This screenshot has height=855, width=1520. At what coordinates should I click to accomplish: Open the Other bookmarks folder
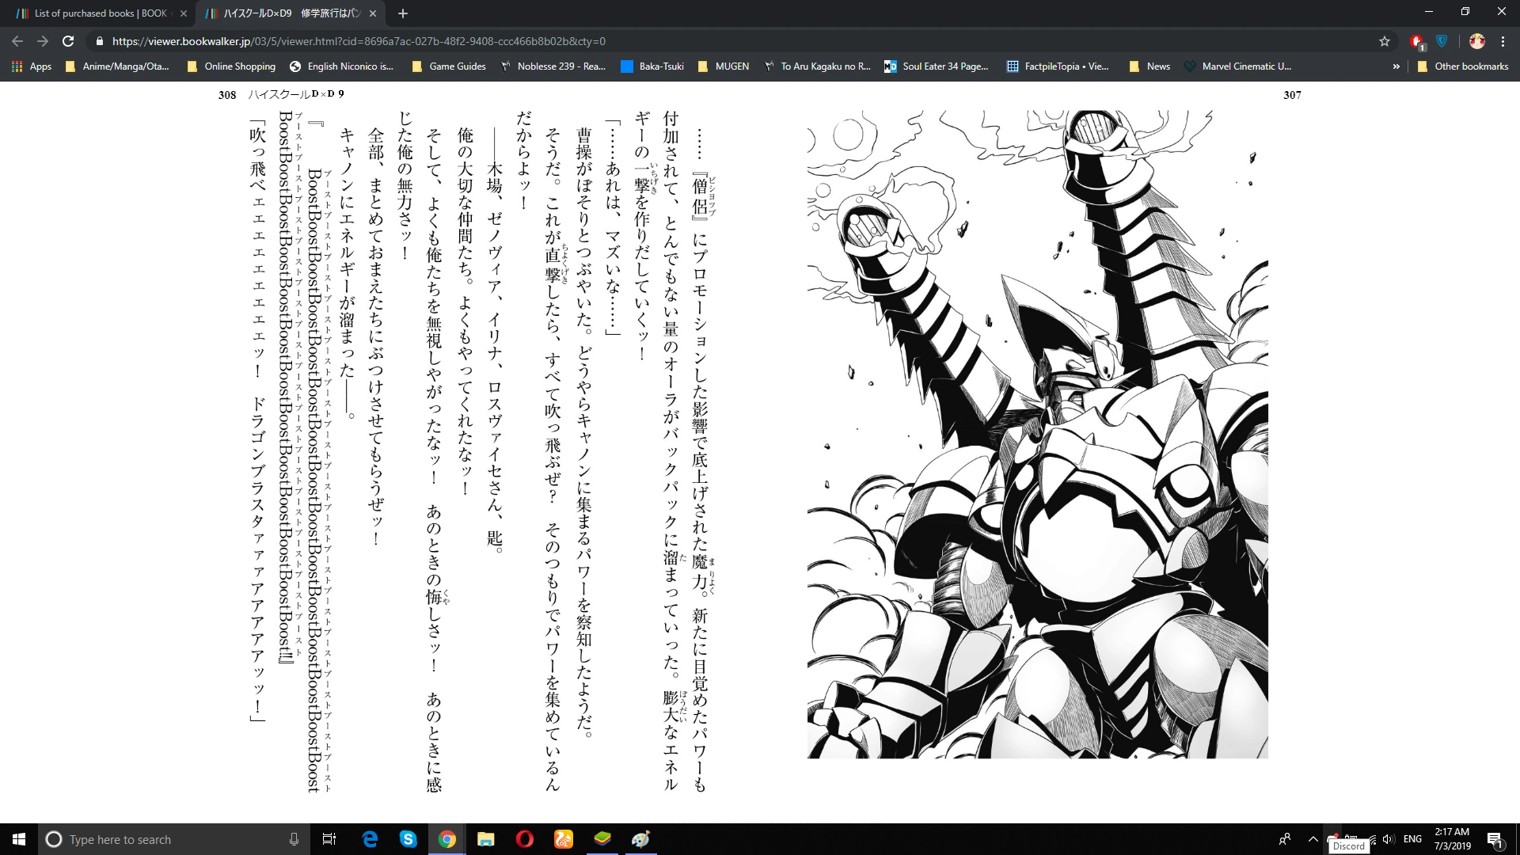pos(1463,66)
